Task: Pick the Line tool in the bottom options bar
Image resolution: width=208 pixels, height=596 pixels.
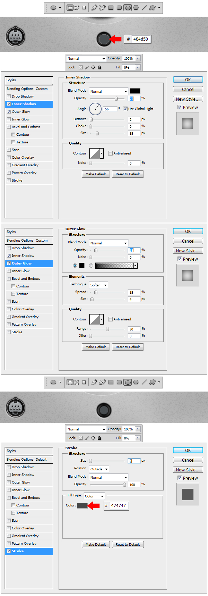Action: coord(144,382)
